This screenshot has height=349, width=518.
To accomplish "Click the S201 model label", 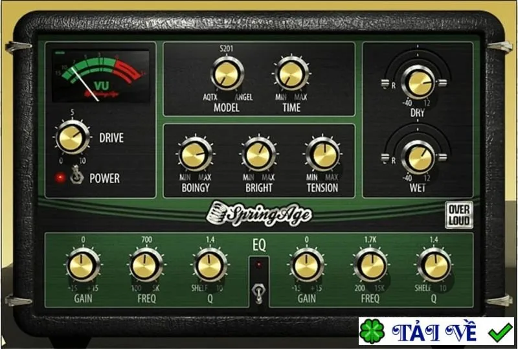I will coord(226,49).
